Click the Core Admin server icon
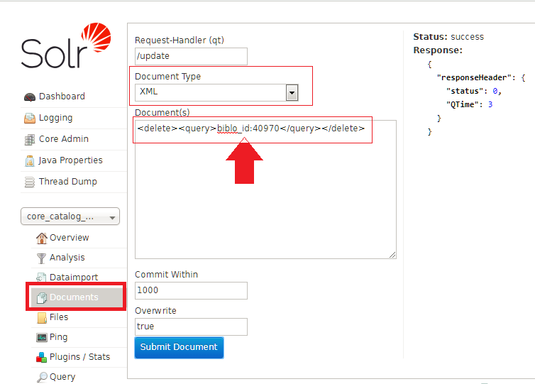 pos(30,140)
